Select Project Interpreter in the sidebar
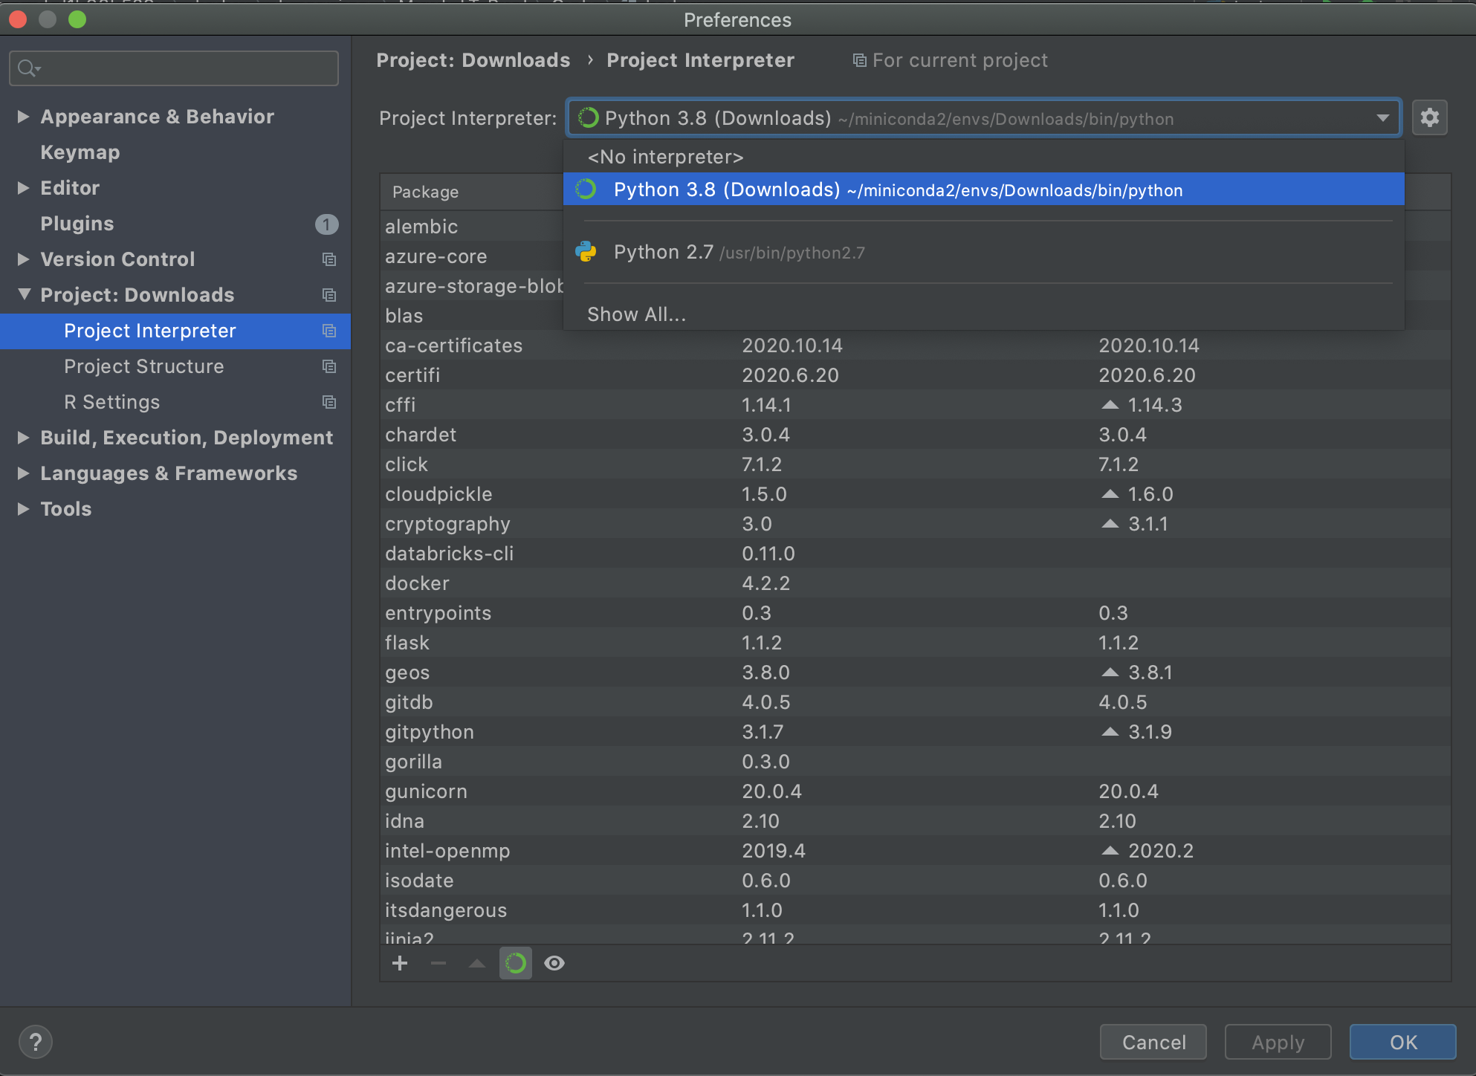This screenshot has height=1076, width=1476. tap(175, 331)
